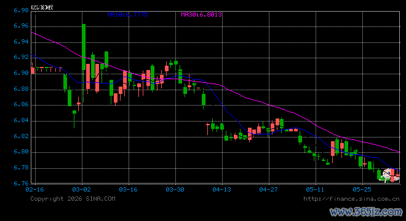Click the chart title text at top-left corner
Image resolution: width=406 pixels, height=221 pixels.
coord(42,7)
